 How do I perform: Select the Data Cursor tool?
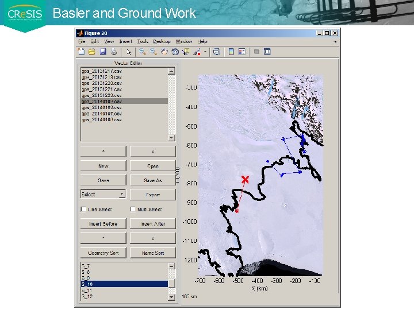click(x=186, y=52)
